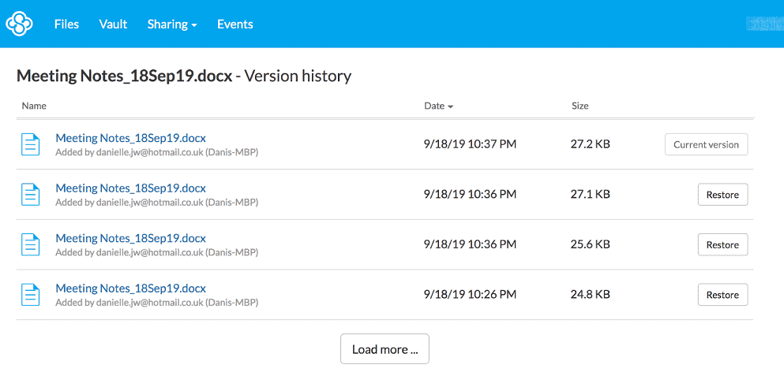Click the Name column header
This screenshot has width=784, height=376.
click(x=34, y=106)
